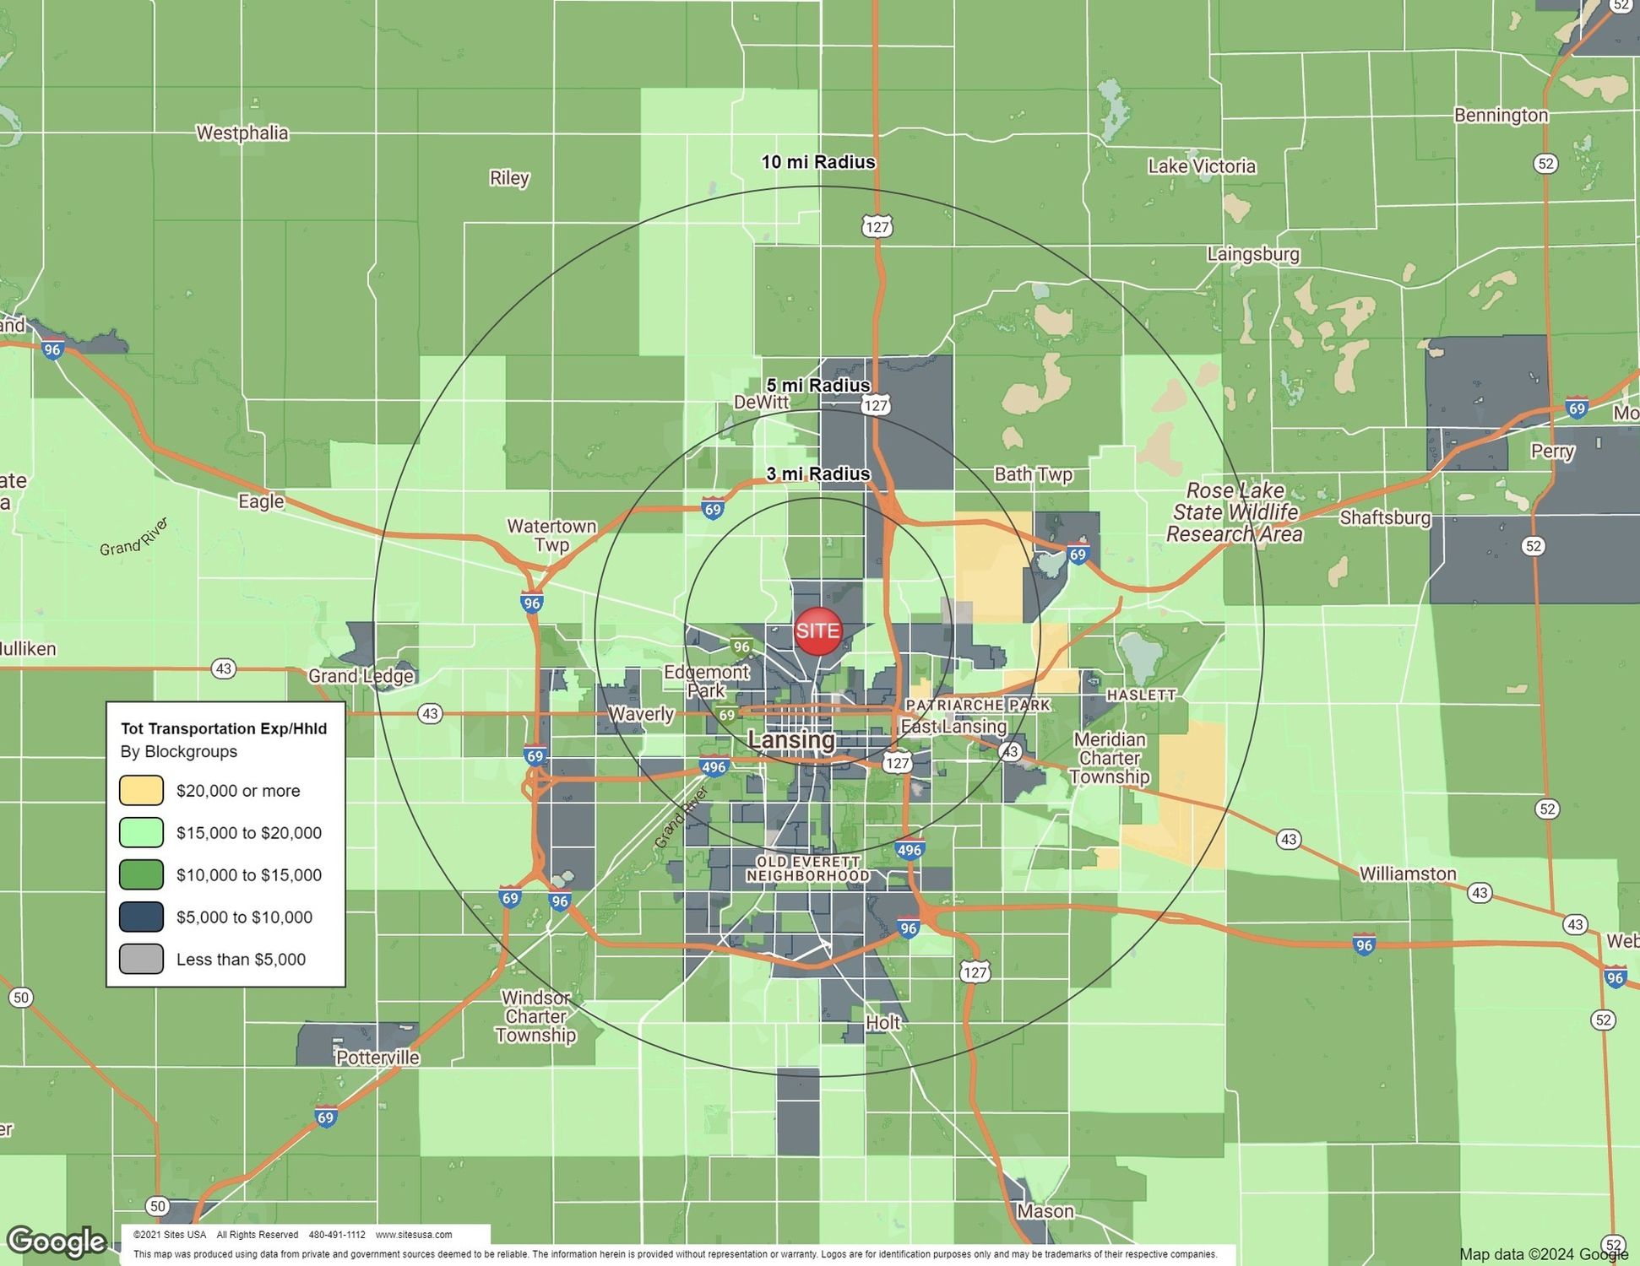Click the East Lansing label
Image resolution: width=1640 pixels, height=1266 pixels.
coord(953,727)
